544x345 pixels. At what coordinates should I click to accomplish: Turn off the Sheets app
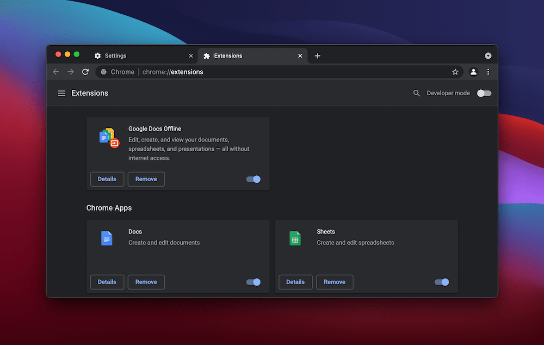tap(441, 282)
